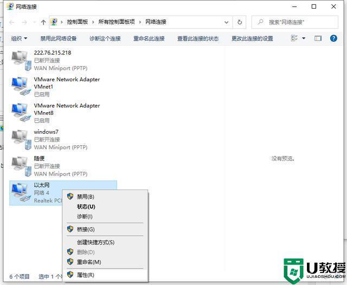Screen dimensions: 347x285
Task: Click the 222.76.215.218 connection name
Action: pyautogui.click(x=53, y=53)
